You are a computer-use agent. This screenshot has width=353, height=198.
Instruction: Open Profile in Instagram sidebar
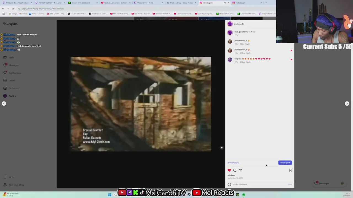pos(10,96)
